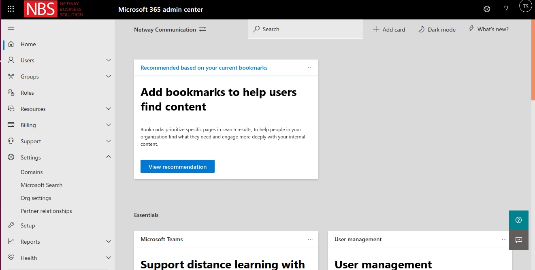Click the View recommendation button
Viewport: 535px width, 270px height.
point(177,167)
